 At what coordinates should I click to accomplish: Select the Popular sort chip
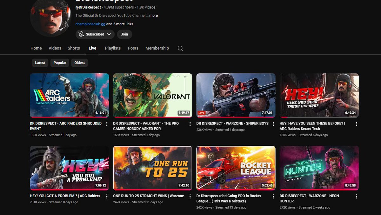(x=60, y=63)
